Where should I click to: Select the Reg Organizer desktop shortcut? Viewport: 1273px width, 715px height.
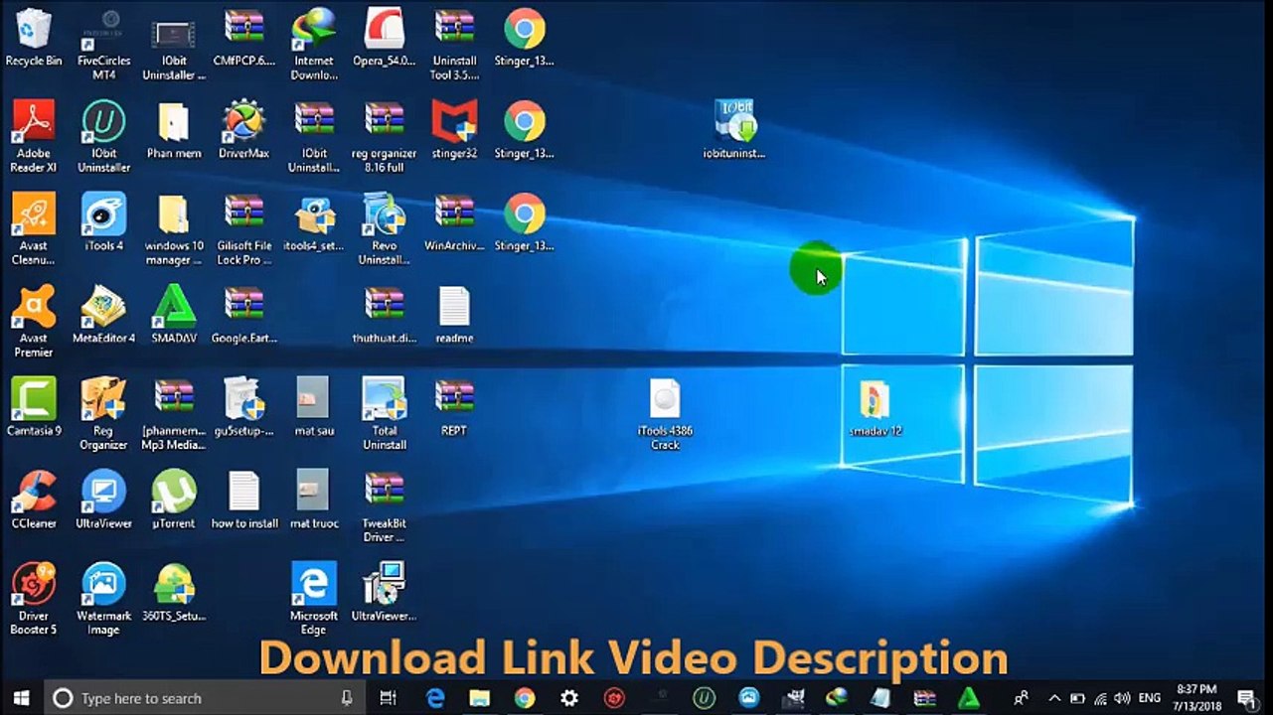pos(104,414)
